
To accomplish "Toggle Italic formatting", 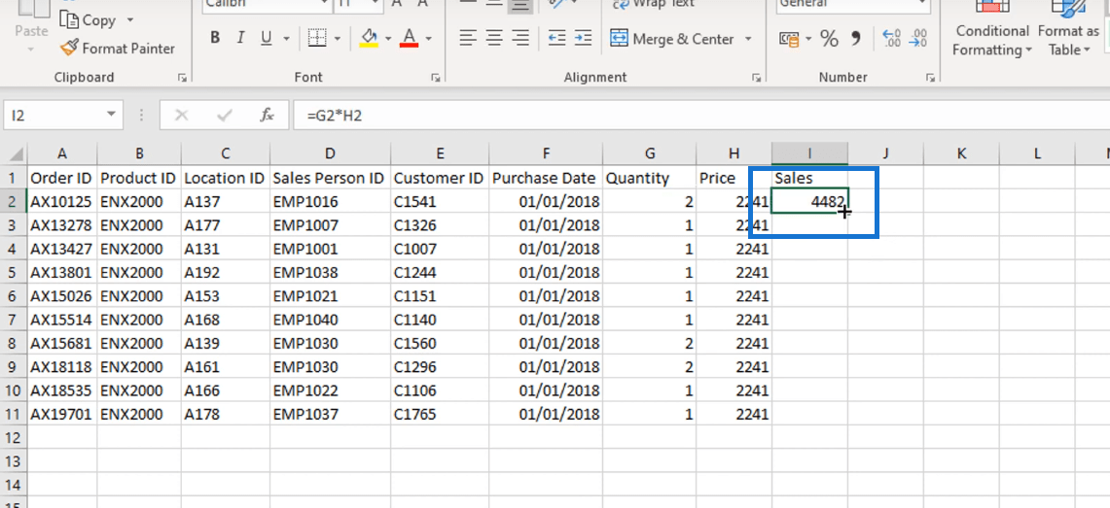I will (x=240, y=38).
